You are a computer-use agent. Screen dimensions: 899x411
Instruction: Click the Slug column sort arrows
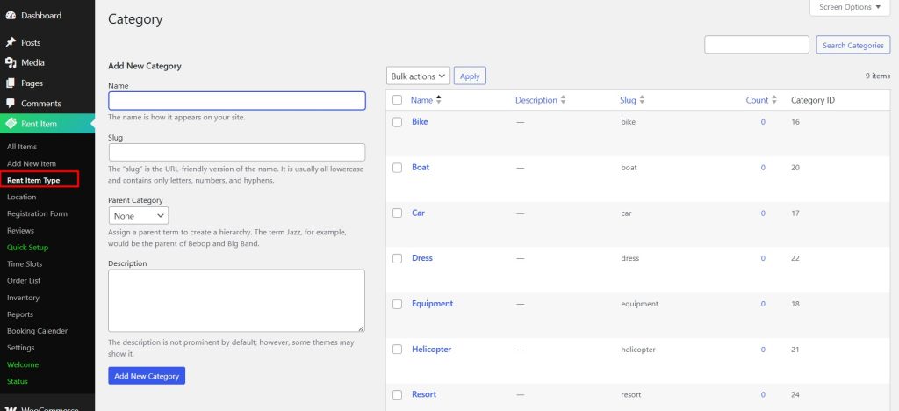tap(642, 100)
